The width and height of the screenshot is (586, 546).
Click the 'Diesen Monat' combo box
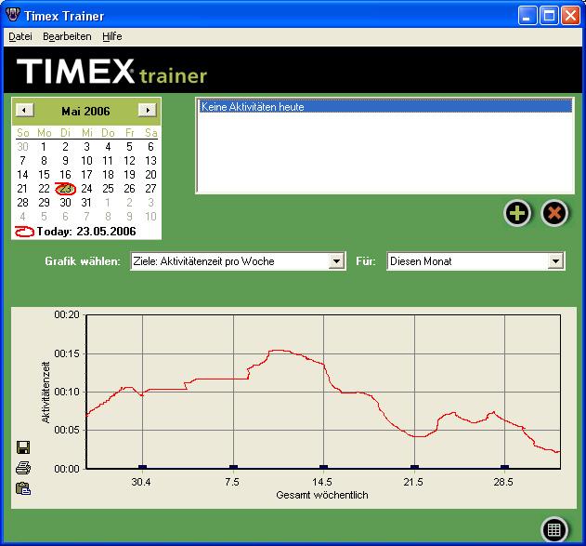pos(475,261)
